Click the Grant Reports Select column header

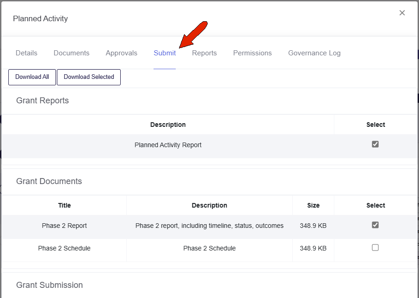tap(376, 125)
